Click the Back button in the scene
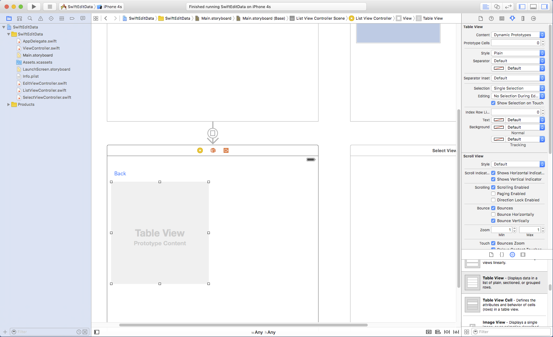Viewport: 553px width, 337px height. [x=120, y=174]
